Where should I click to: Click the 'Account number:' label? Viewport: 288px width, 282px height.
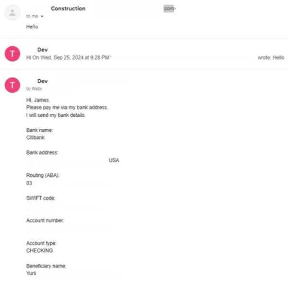tap(45, 221)
